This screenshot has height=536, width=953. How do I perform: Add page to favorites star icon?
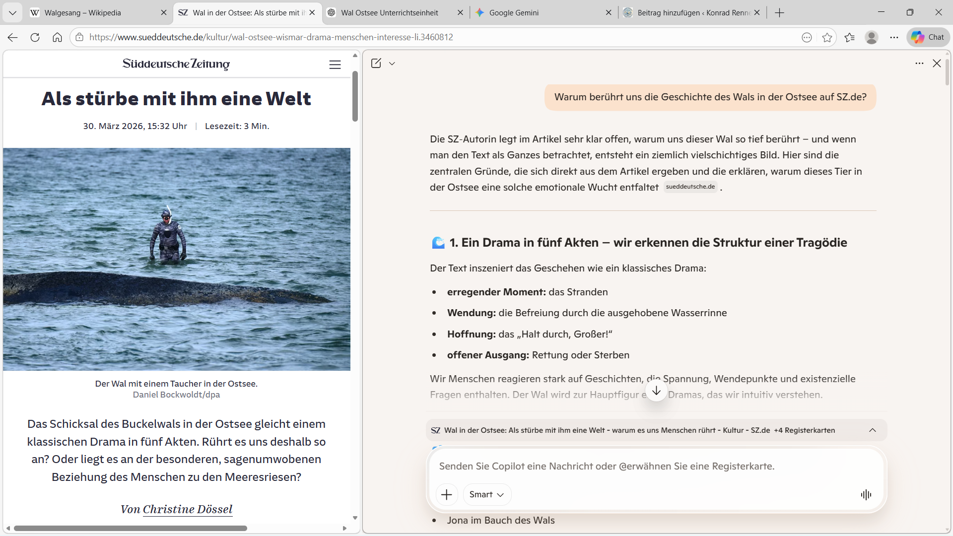click(x=827, y=37)
